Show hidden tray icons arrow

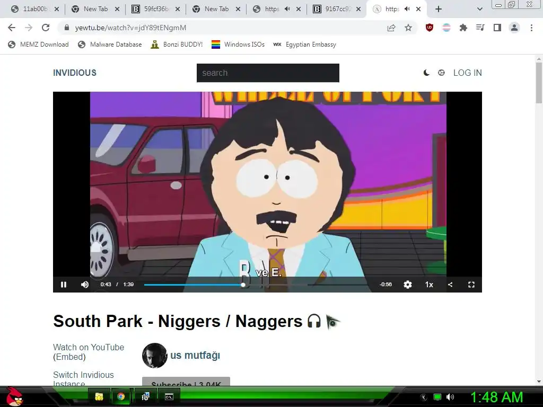424,397
